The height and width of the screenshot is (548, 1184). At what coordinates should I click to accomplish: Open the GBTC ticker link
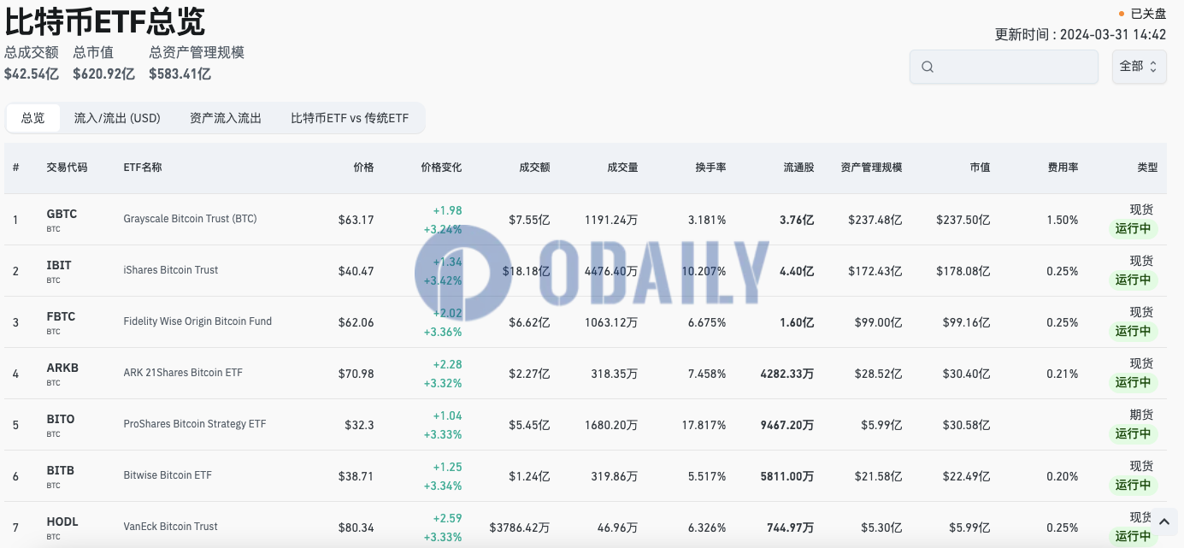[62, 214]
